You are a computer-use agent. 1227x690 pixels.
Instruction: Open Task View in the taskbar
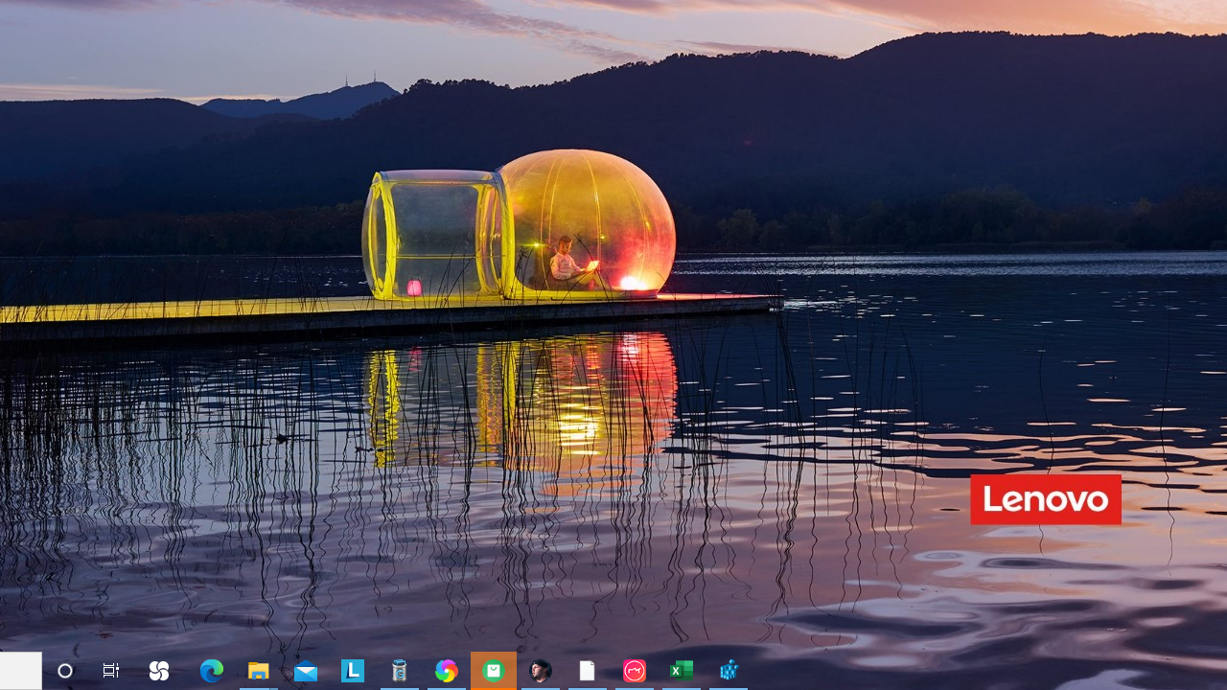pos(111,671)
